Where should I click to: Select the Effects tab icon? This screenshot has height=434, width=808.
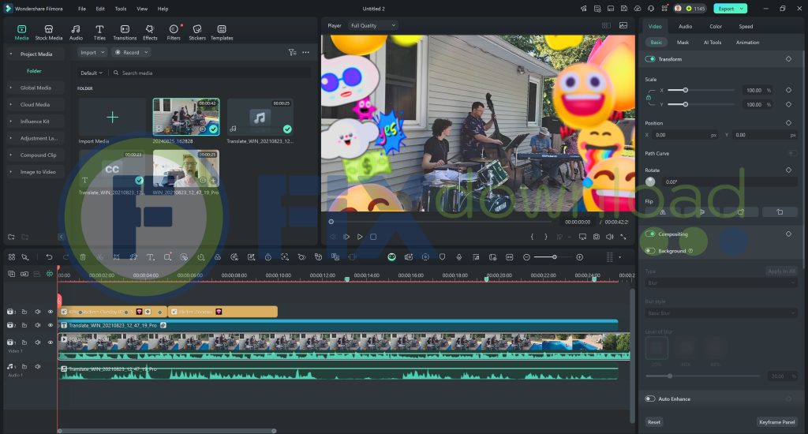pyautogui.click(x=150, y=32)
